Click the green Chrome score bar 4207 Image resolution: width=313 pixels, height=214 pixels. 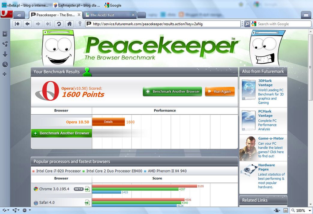pos(135,189)
